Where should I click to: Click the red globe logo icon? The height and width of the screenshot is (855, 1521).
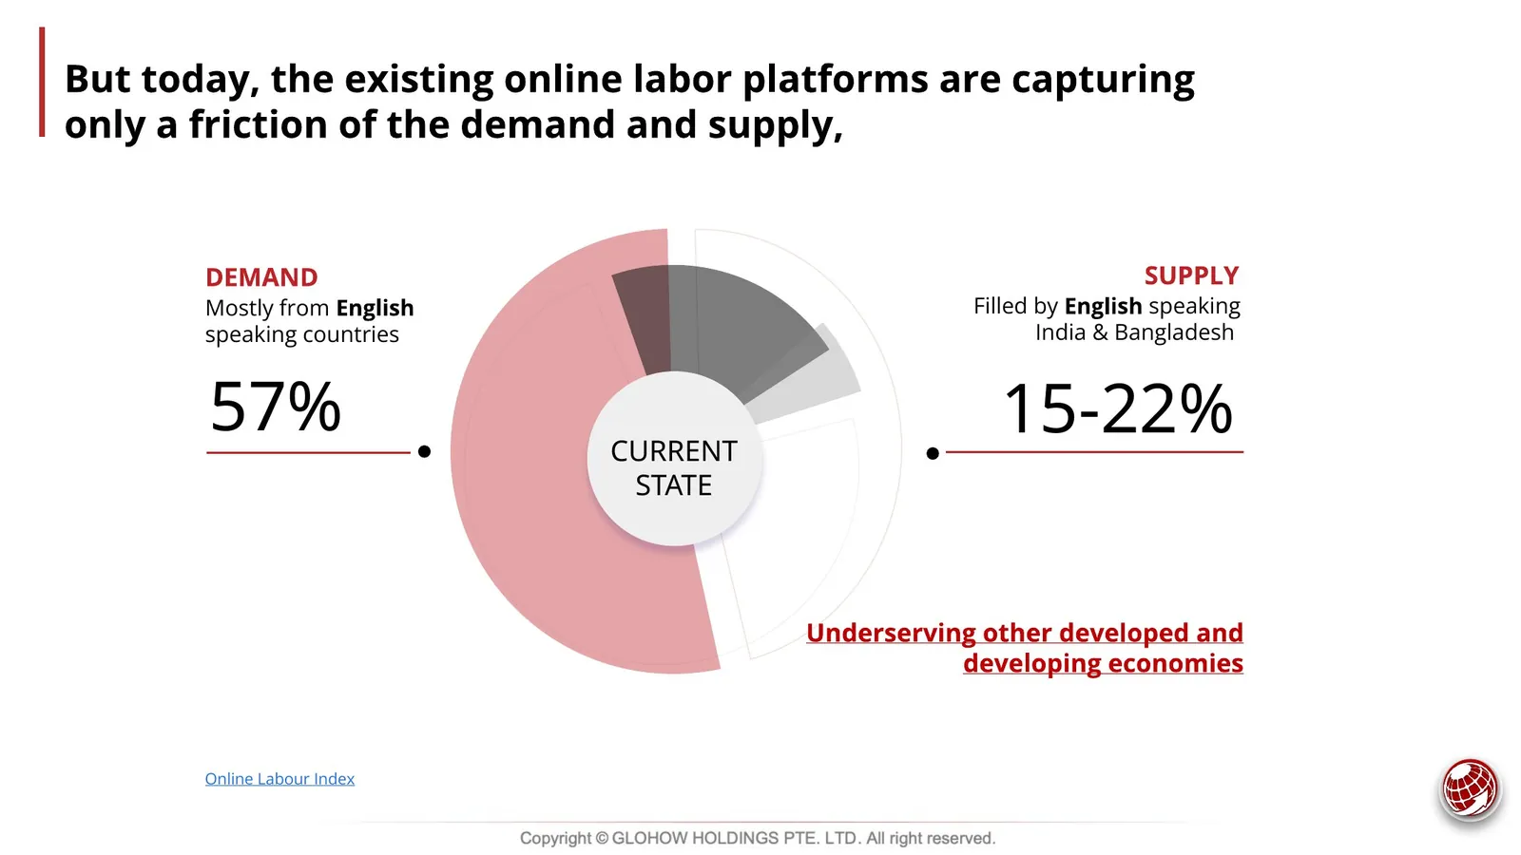click(x=1470, y=788)
